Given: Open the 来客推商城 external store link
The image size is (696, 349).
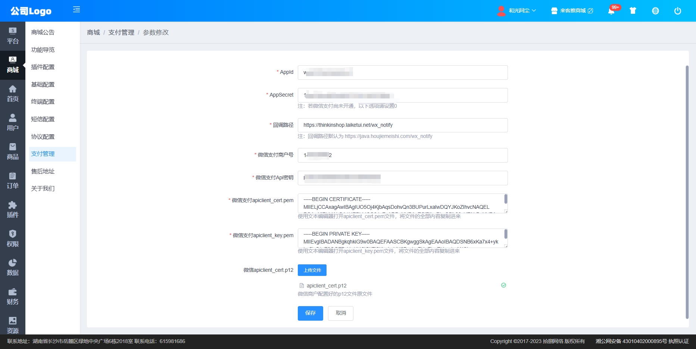Looking at the screenshot, I should [x=572, y=11].
